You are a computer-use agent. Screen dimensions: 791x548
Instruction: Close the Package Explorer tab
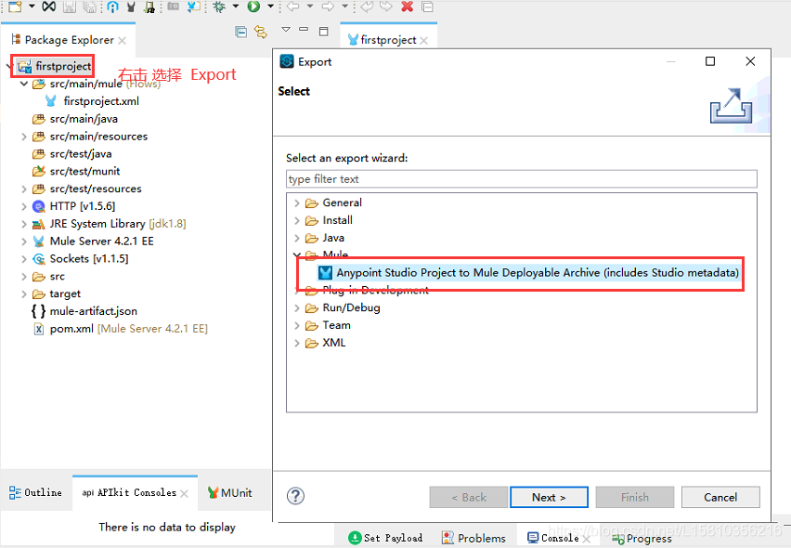point(122,40)
